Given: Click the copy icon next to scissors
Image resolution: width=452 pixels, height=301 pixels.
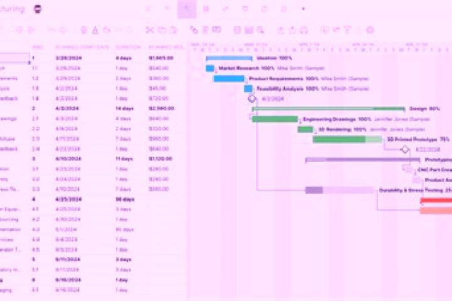Looking at the screenshot, I should tap(162, 29).
